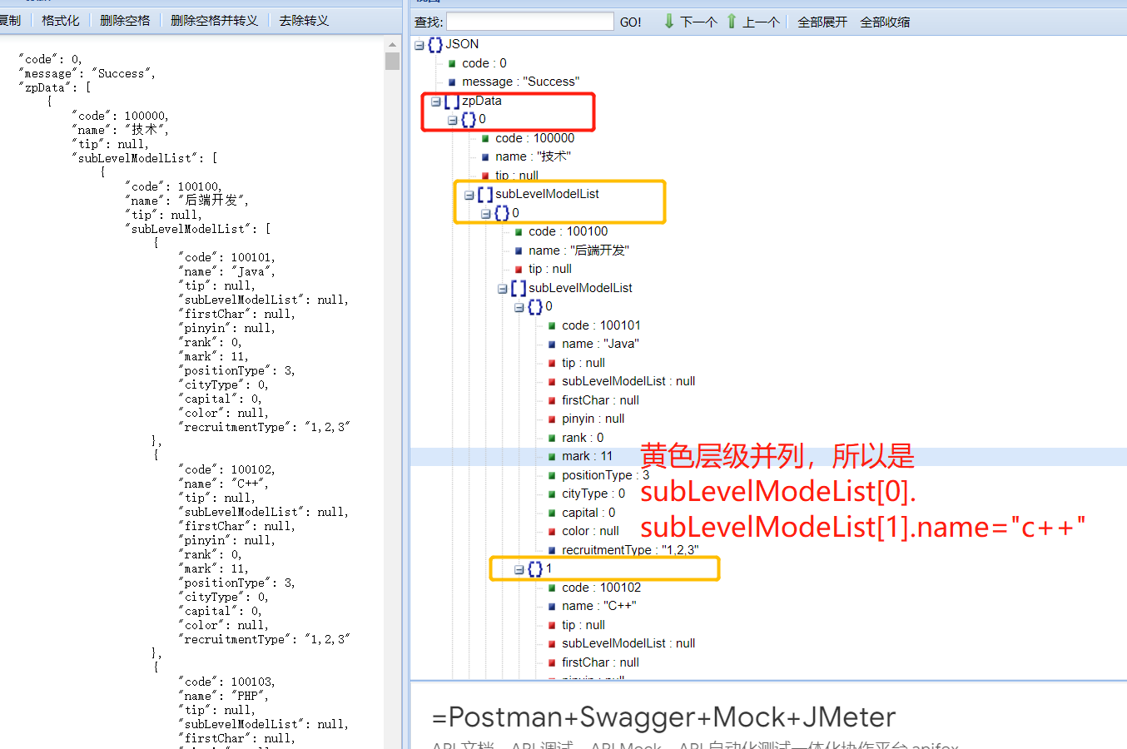Viewport: 1127px width, 749px height.
Task: Click the bracket icon of subLevelModelList under 后端开发
Action: coord(519,289)
